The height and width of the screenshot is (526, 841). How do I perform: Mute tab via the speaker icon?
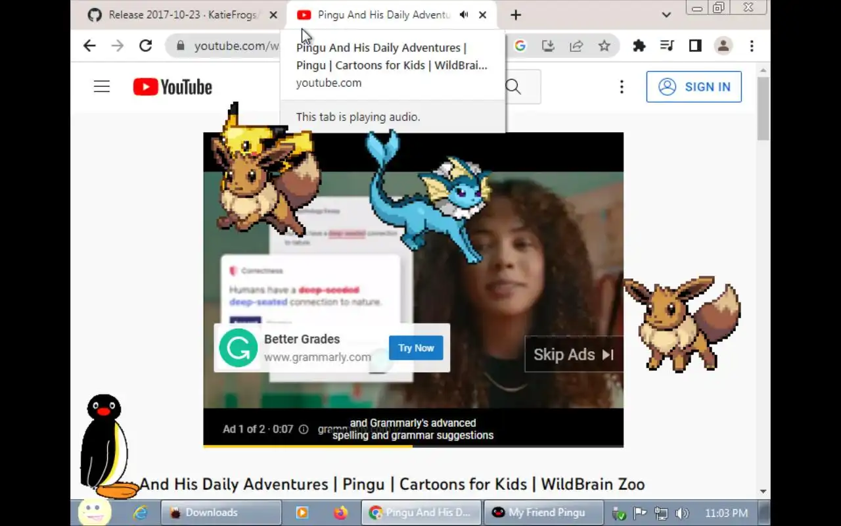pos(464,14)
